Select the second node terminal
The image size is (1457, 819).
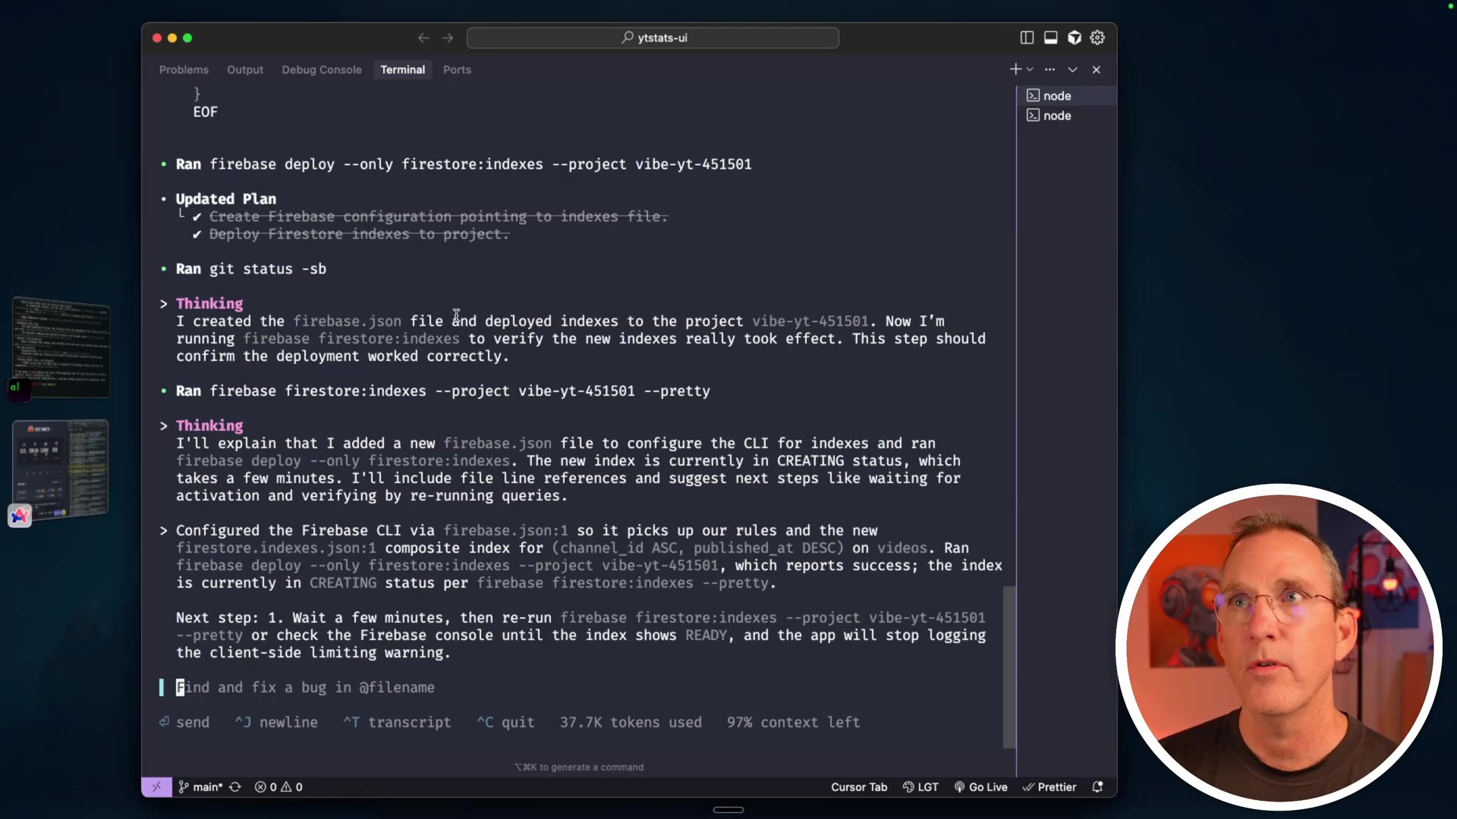(1067, 115)
